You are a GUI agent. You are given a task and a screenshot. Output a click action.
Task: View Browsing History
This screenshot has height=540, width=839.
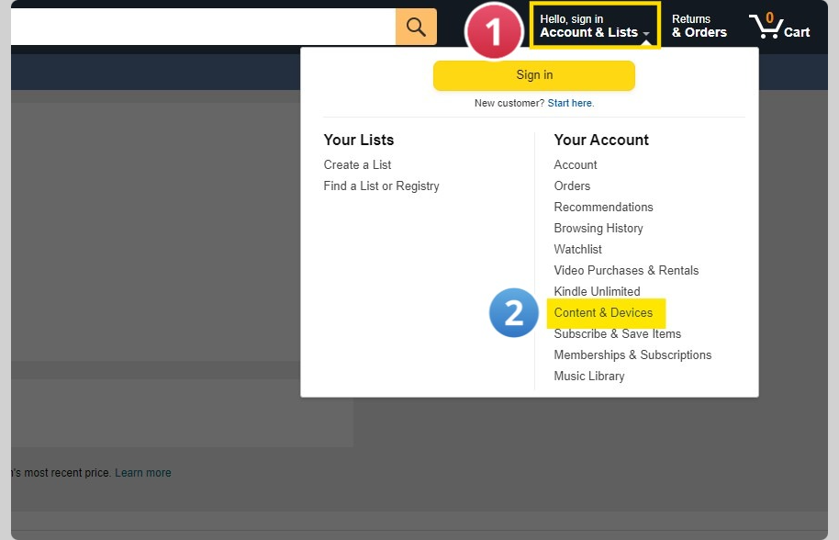click(x=598, y=228)
